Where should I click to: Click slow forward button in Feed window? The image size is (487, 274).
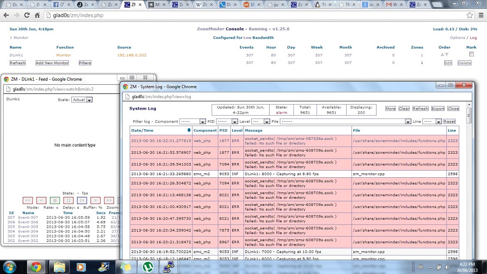[95, 200]
